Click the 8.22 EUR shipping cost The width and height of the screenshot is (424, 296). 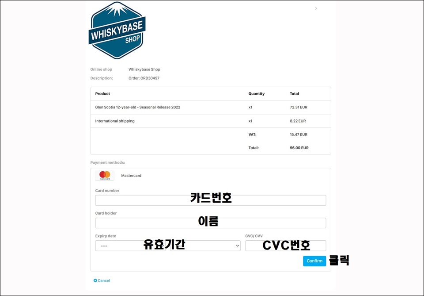click(298, 121)
